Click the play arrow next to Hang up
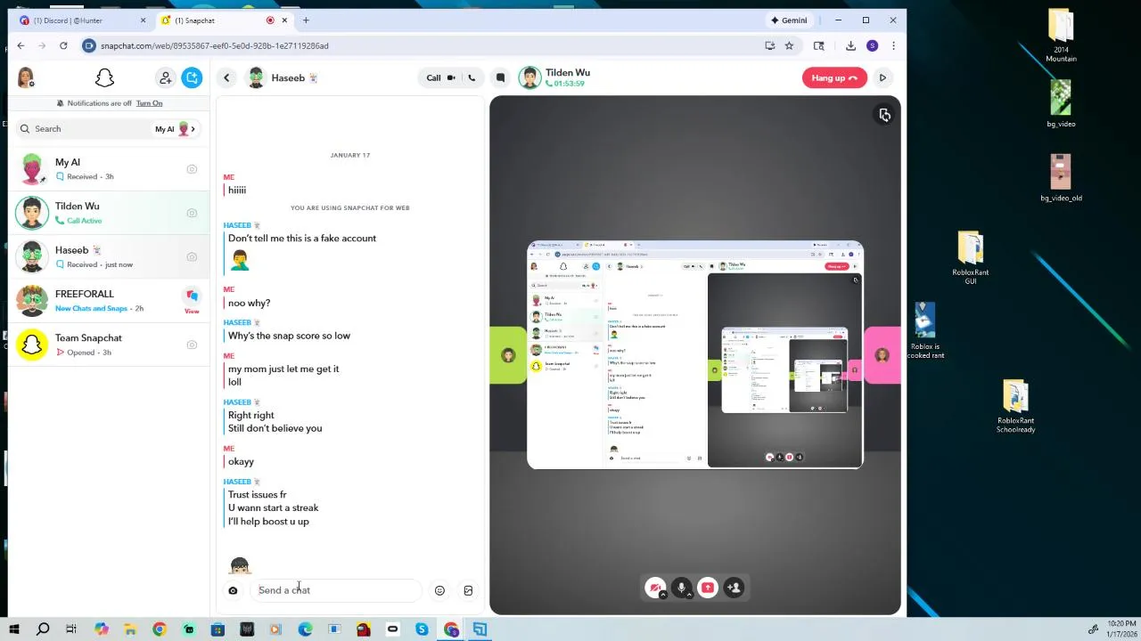This screenshot has width=1141, height=641. click(882, 78)
